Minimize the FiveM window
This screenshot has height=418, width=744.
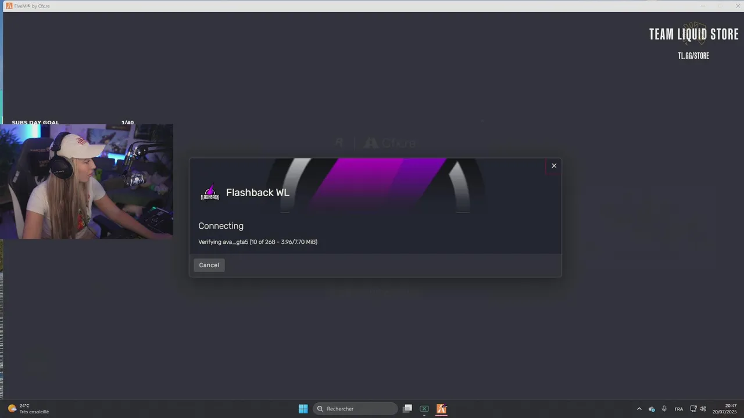tap(703, 6)
